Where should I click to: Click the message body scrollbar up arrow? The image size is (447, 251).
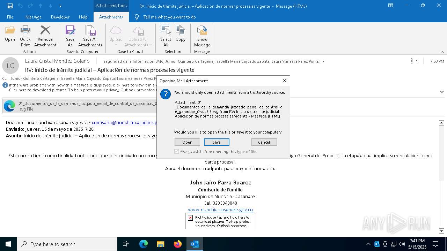click(441, 123)
